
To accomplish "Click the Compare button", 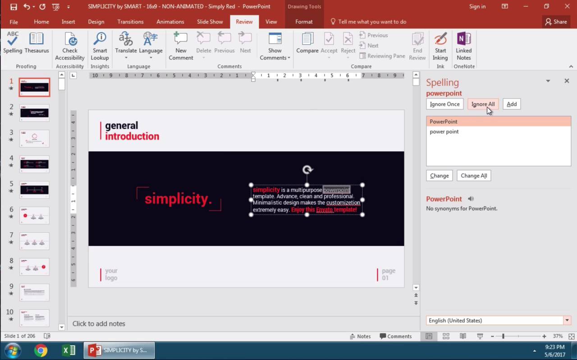I will (x=307, y=43).
